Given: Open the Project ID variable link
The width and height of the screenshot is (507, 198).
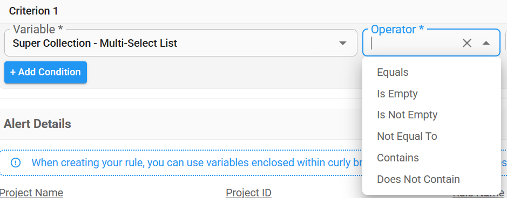Looking at the screenshot, I should tap(248, 193).
